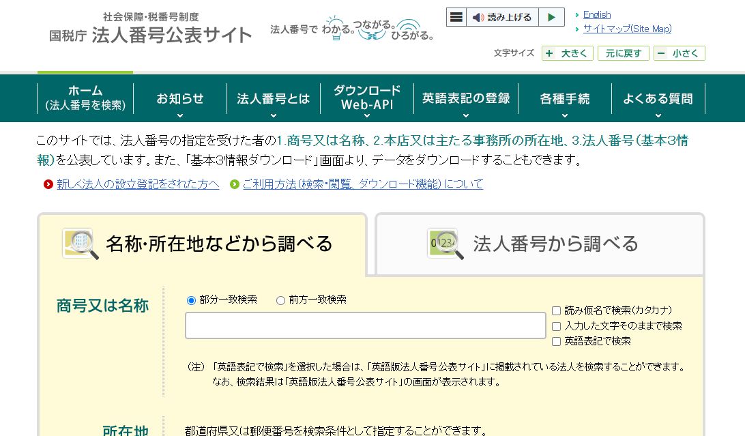Viewport: 745px width, 436px height.
Task: Expand the よくある質問 dropdown chevron
Action: pos(658,115)
